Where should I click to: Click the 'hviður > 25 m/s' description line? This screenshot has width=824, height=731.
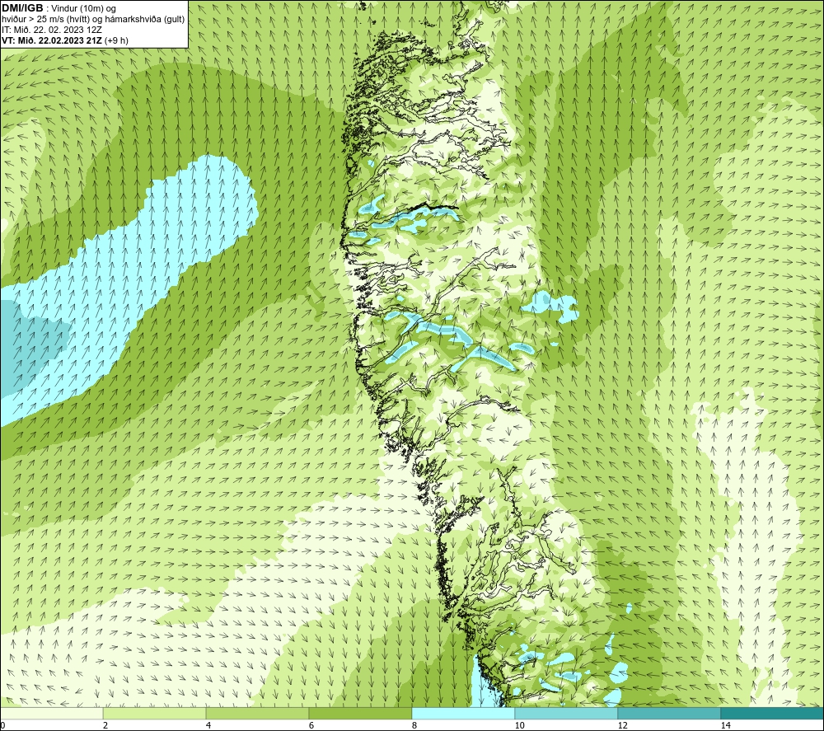point(93,19)
